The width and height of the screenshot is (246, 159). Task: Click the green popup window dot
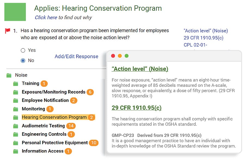127,56
